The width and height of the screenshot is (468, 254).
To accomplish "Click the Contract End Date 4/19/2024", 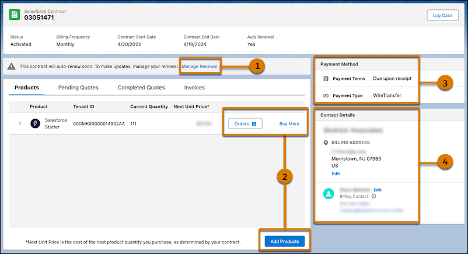I will click(195, 44).
